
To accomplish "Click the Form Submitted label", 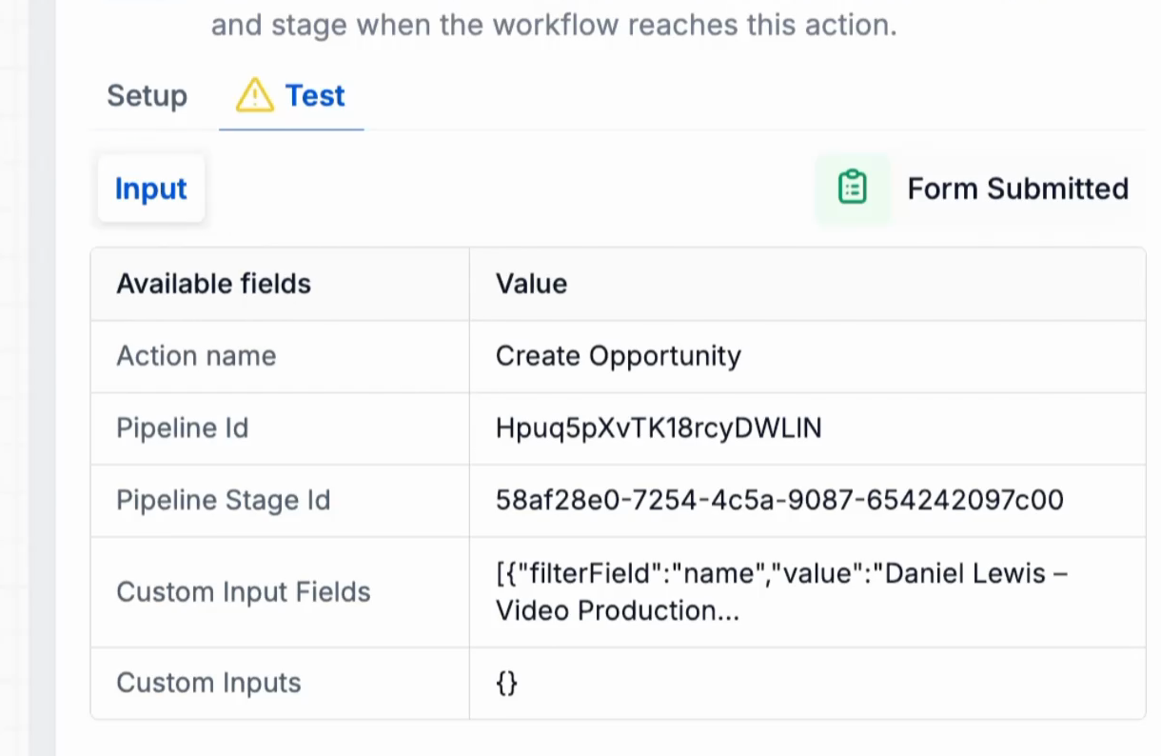I will point(1017,189).
